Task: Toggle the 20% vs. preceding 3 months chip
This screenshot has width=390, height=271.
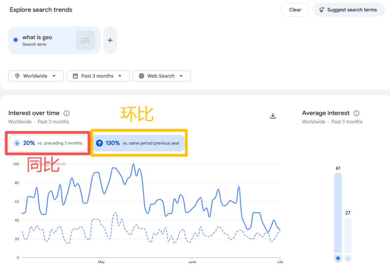Action: tap(48, 143)
